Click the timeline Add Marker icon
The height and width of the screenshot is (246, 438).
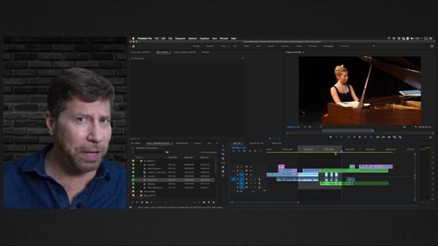[x=250, y=151]
